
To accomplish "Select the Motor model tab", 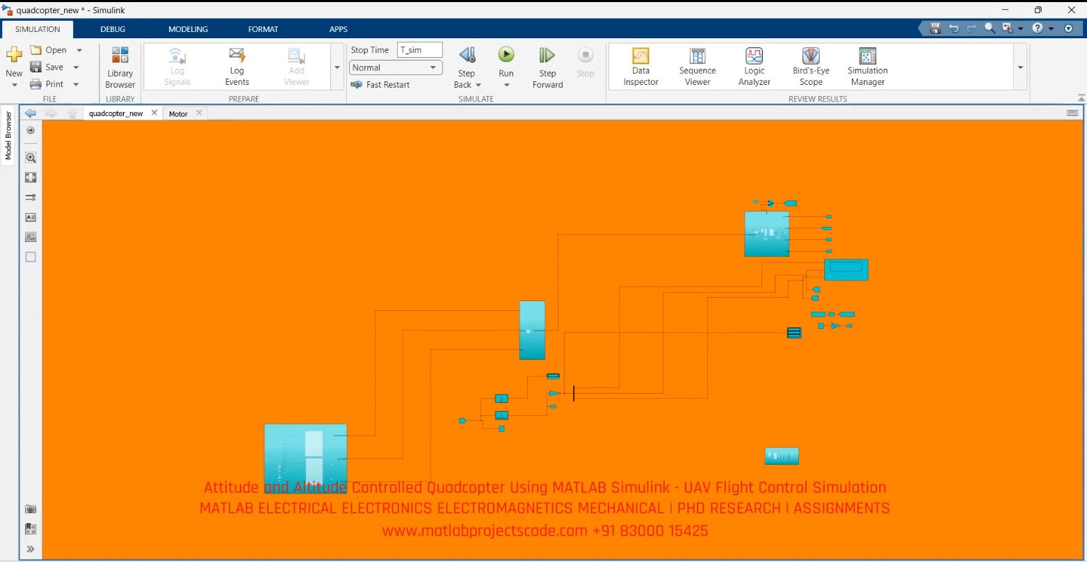I will click(x=178, y=113).
